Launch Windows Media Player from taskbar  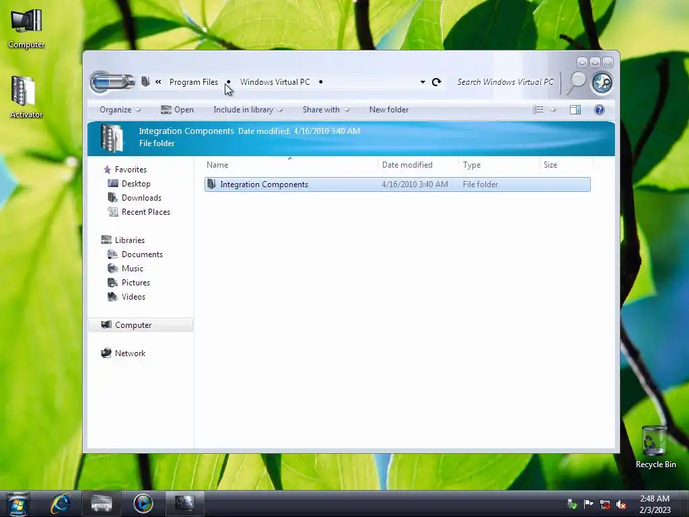[x=143, y=504]
